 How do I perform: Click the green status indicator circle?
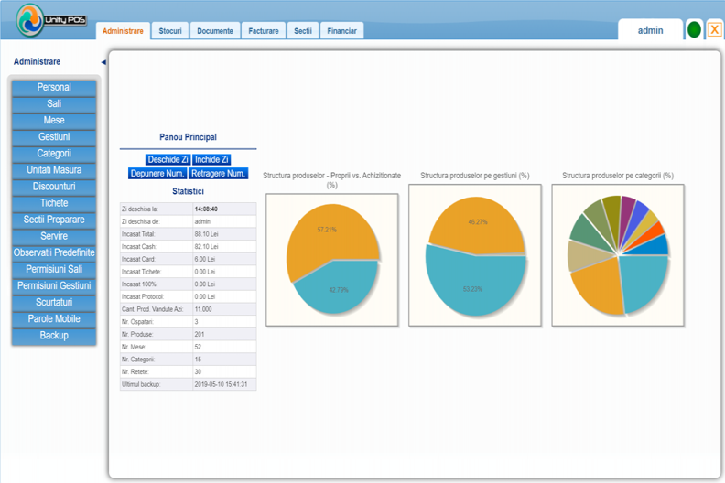coord(694,30)
